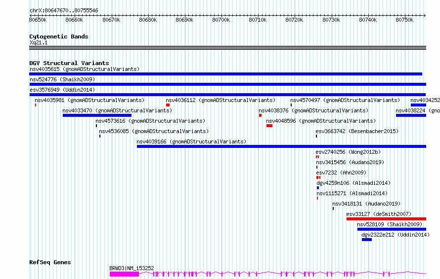Click the nsv4035615 gnomAD variant label
This screenshot has height=279, width=440.
coord(85,69)
